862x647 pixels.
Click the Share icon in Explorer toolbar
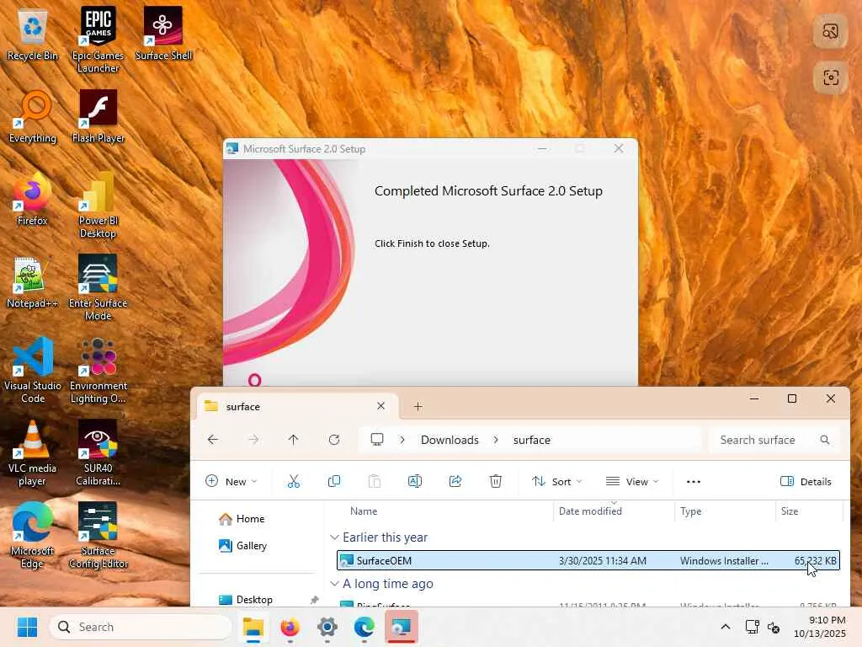coord(455,481)
